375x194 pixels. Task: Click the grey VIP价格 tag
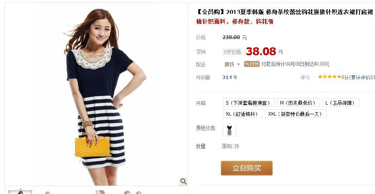click(x=232, y=52)
